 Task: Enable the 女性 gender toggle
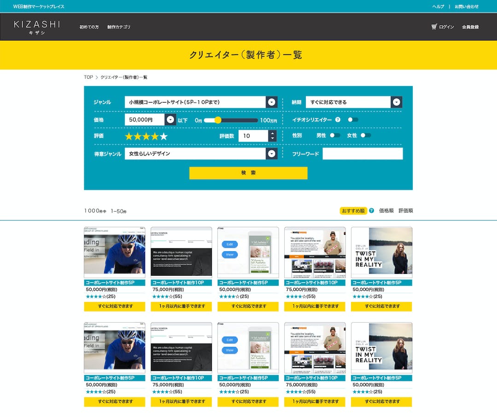[x=366, y=135]
